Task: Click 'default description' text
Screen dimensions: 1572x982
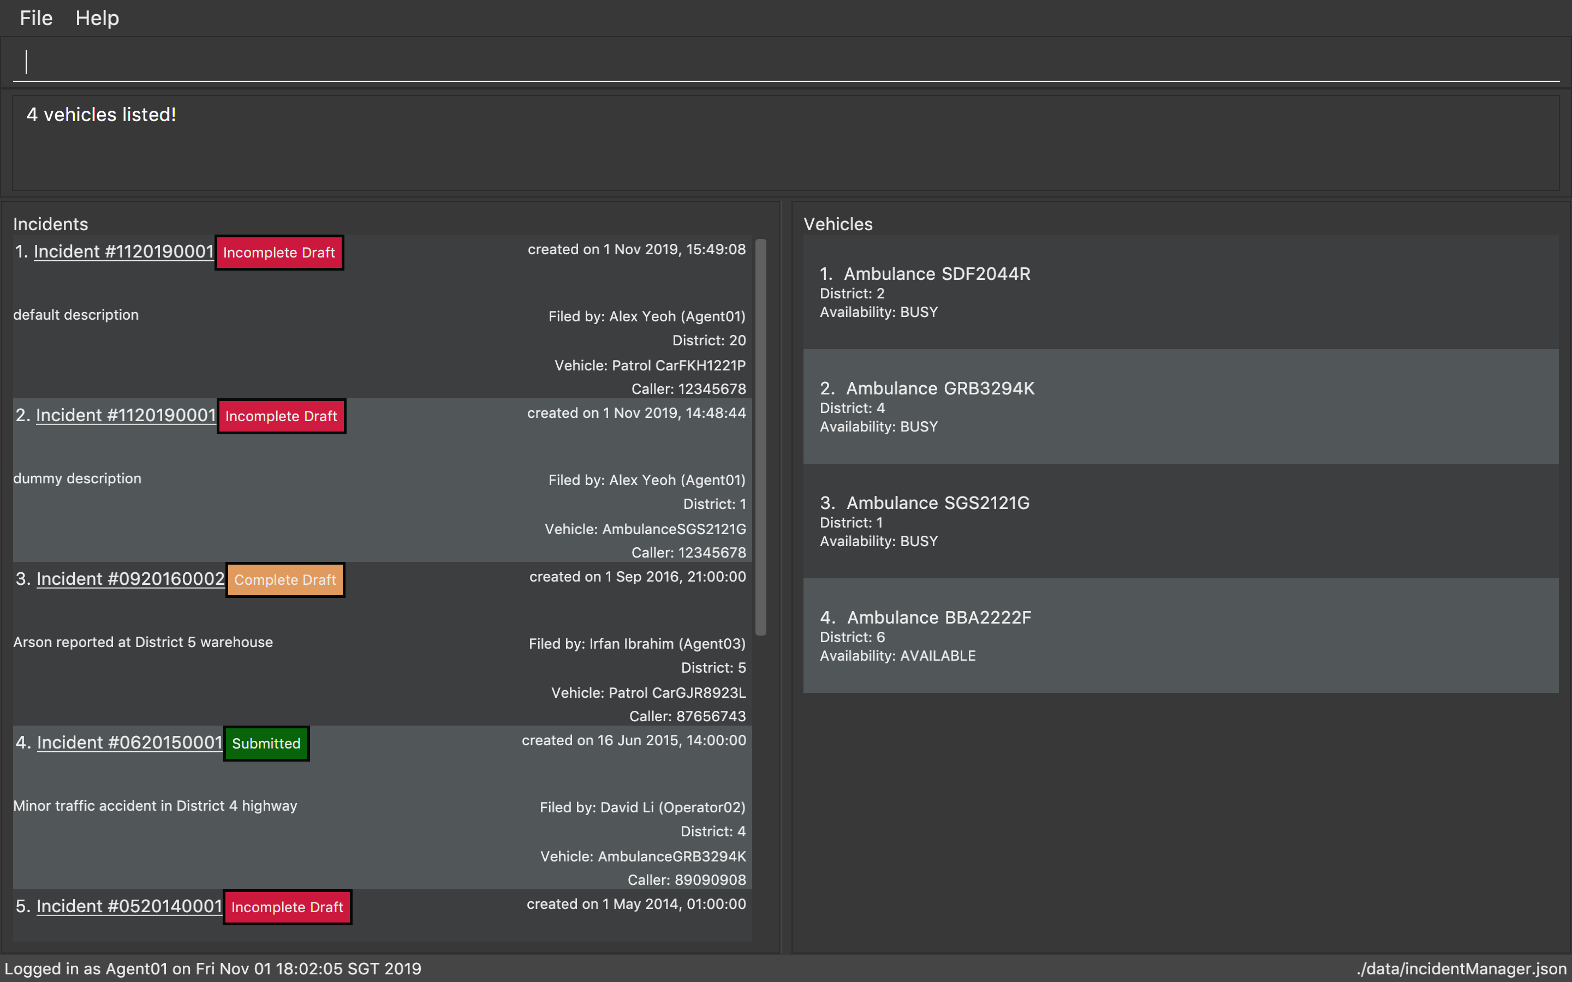Action: [76, 315]
